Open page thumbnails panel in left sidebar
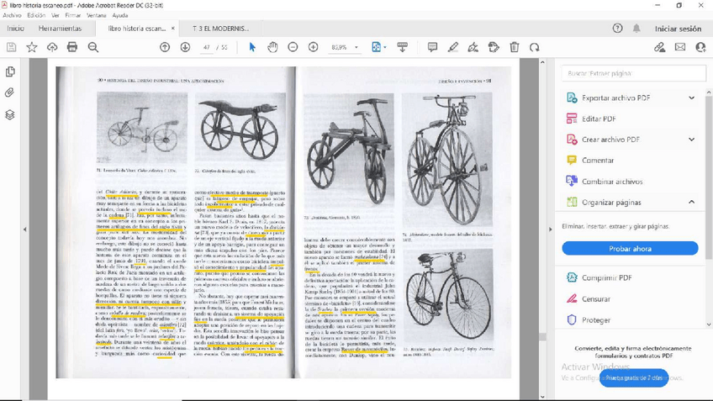The height and width of the screenshot is (401, 713). point(10,72)
